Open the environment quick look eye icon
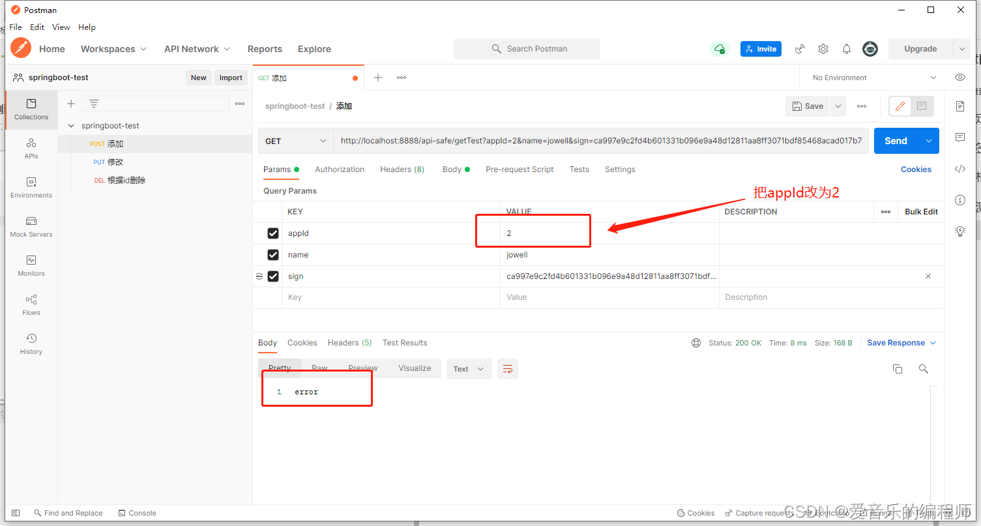This screenshot has width=981, height=526. pyautogui.click(x=960, y=78)
